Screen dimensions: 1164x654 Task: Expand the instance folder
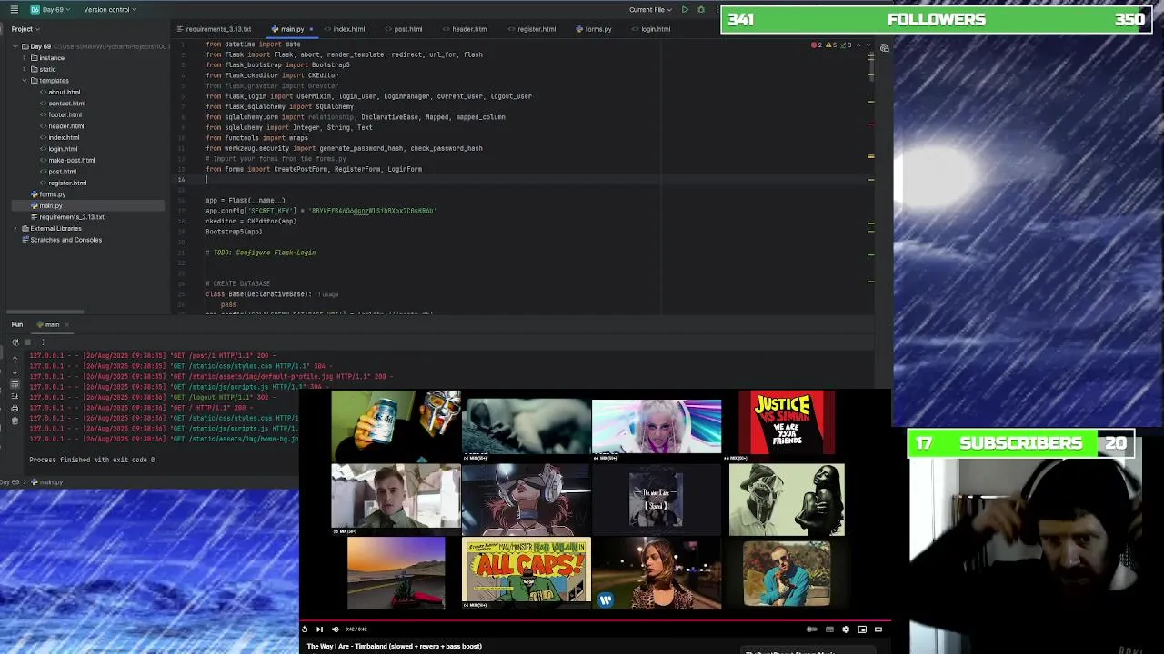(24, 58)
